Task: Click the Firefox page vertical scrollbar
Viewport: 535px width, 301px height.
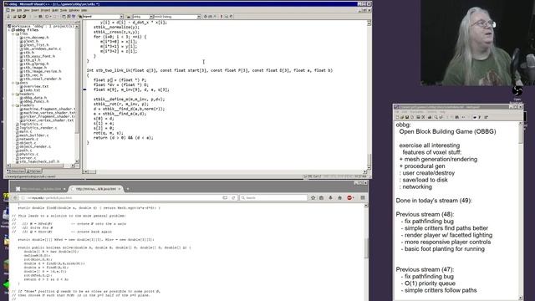Action: click(x=366, y=252)
